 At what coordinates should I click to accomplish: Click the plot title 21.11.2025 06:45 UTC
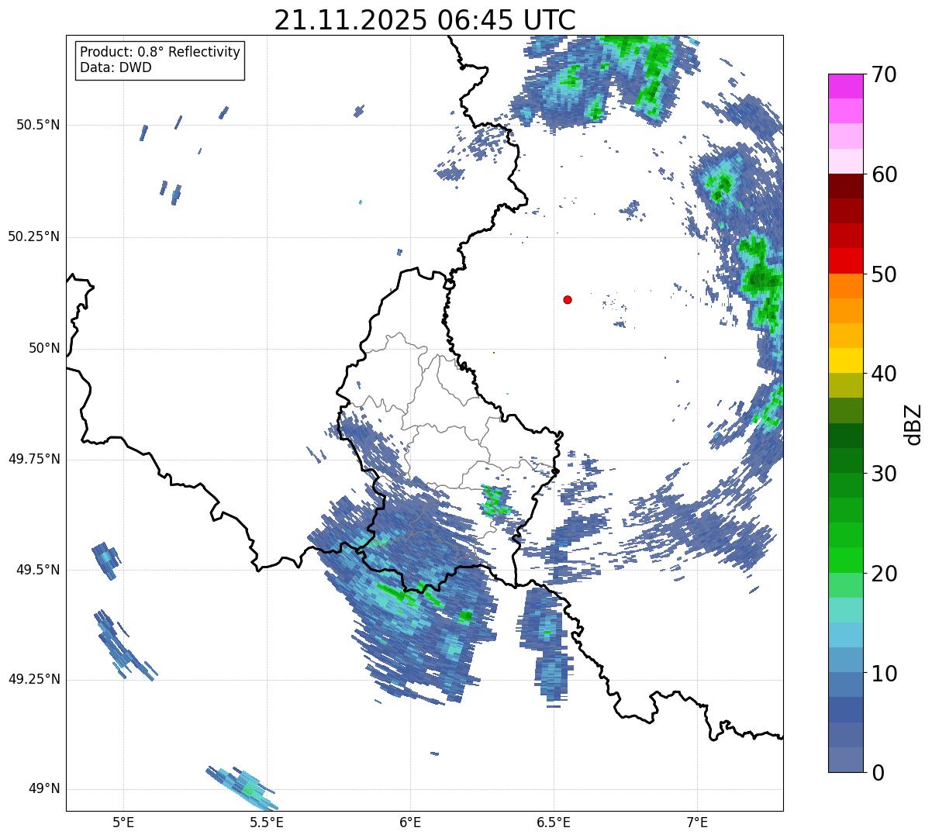pos(425,20)
